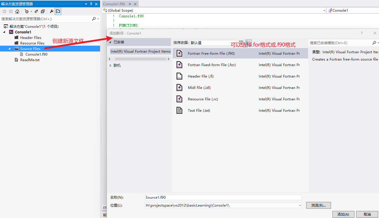Select the Header File (.fi) template
This screenshot has width=379, height=218.
point(200,76)
